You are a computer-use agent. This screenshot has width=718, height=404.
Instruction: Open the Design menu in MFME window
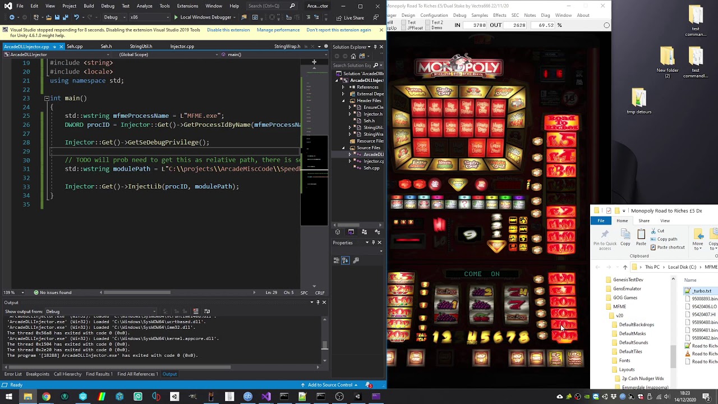click(x=408, y=15)
